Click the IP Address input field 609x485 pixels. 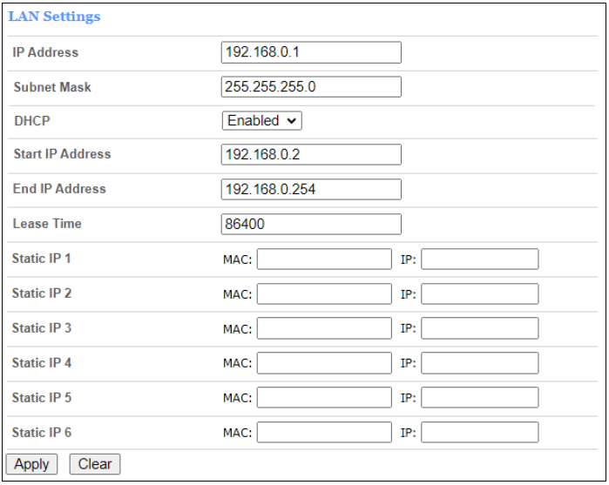click(x=311, y=52)
